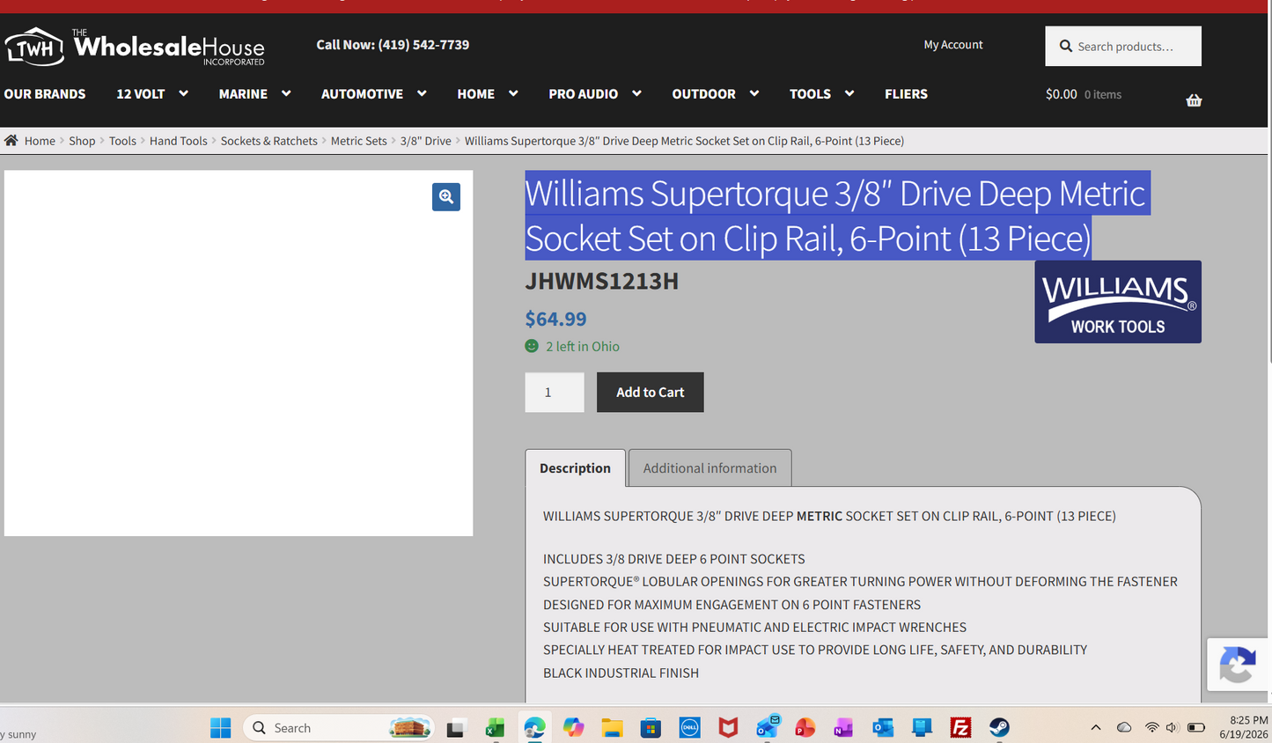This screenshot has height=743, width=1272.
Task: Expand the Outdoor menu dropdown arrow
Action: coord(754,93)
